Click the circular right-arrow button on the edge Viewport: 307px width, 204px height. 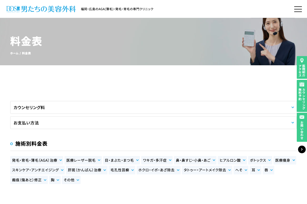(x=302, y=149)
